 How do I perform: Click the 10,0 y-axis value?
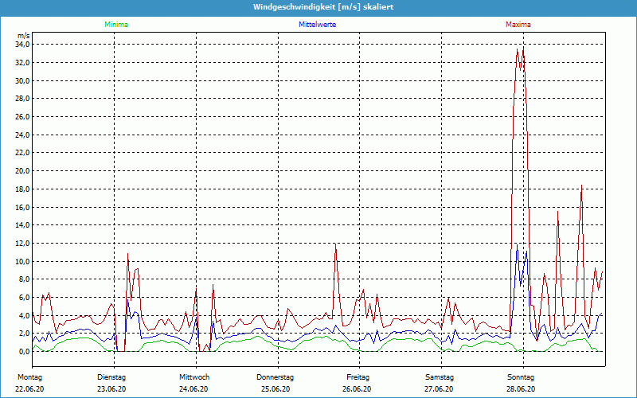pos(23,261)
